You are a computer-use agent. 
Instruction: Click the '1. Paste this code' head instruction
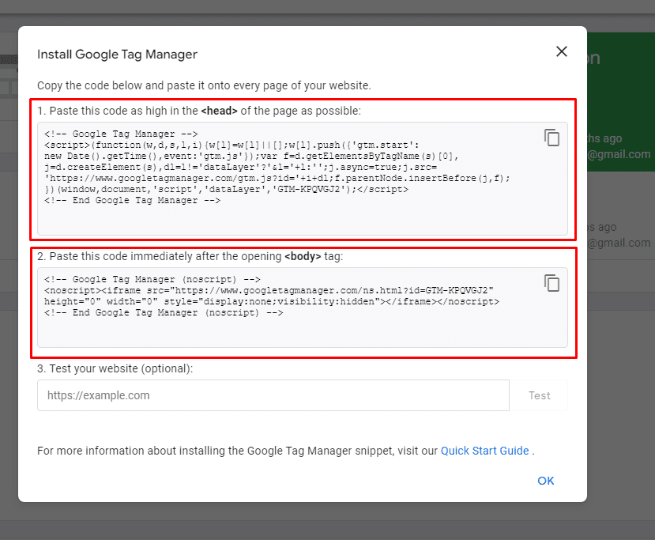(199, 111)
